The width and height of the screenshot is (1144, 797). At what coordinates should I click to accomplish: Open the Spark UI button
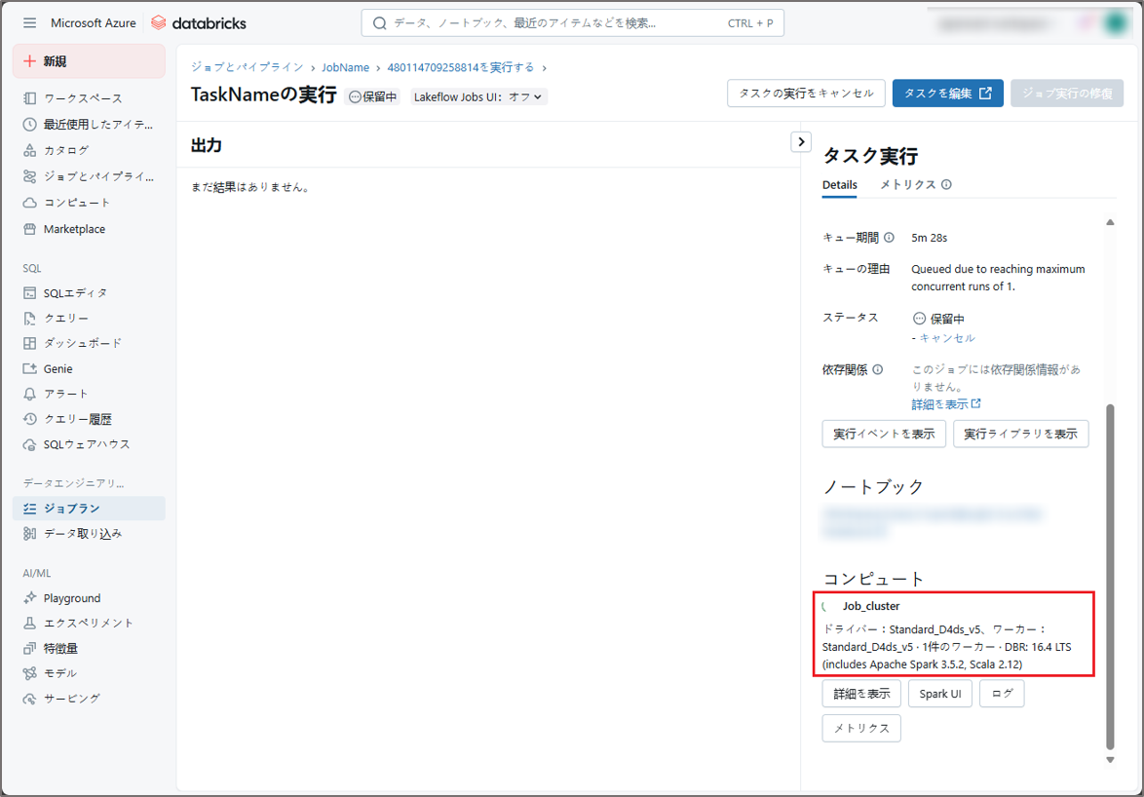pyautogui.click(x=939, y=694)
